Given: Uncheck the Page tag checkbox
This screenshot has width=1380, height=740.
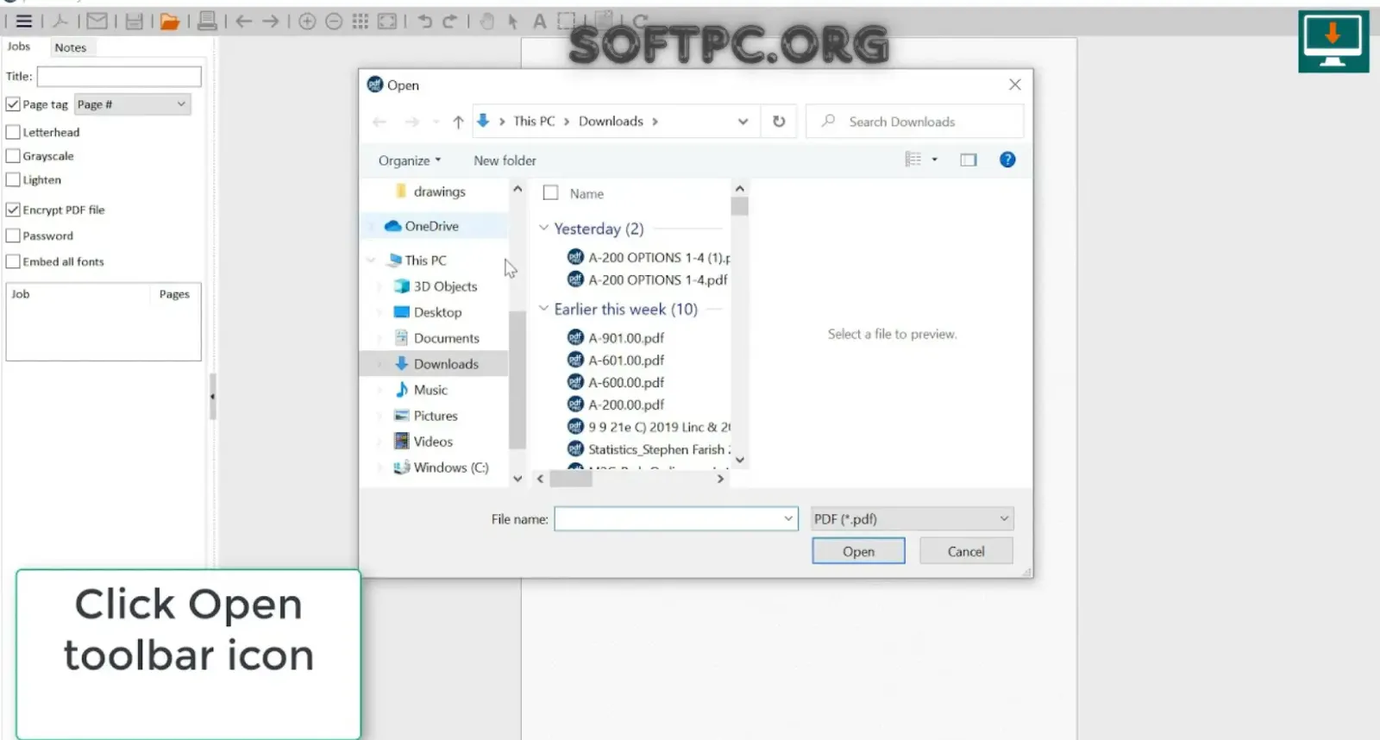Looking at the screenshot, I should [13, 104].
